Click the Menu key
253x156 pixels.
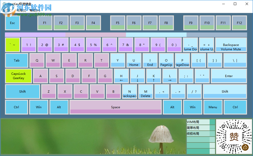coord(213,107)
